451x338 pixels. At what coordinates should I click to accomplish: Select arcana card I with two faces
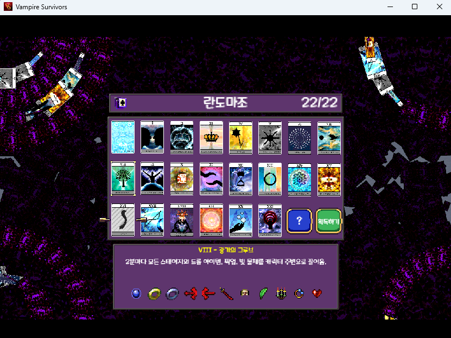coord(152,137)
